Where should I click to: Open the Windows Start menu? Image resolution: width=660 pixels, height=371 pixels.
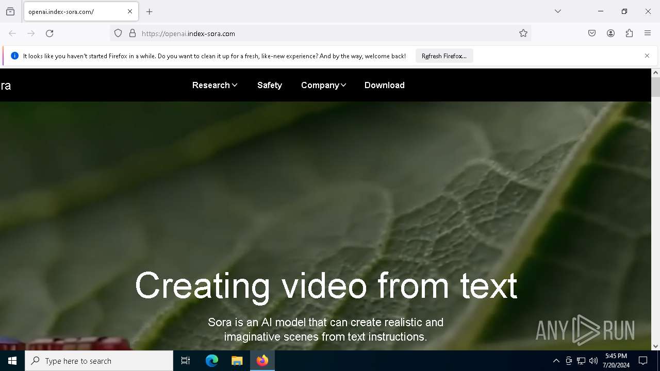coord(12,361)
